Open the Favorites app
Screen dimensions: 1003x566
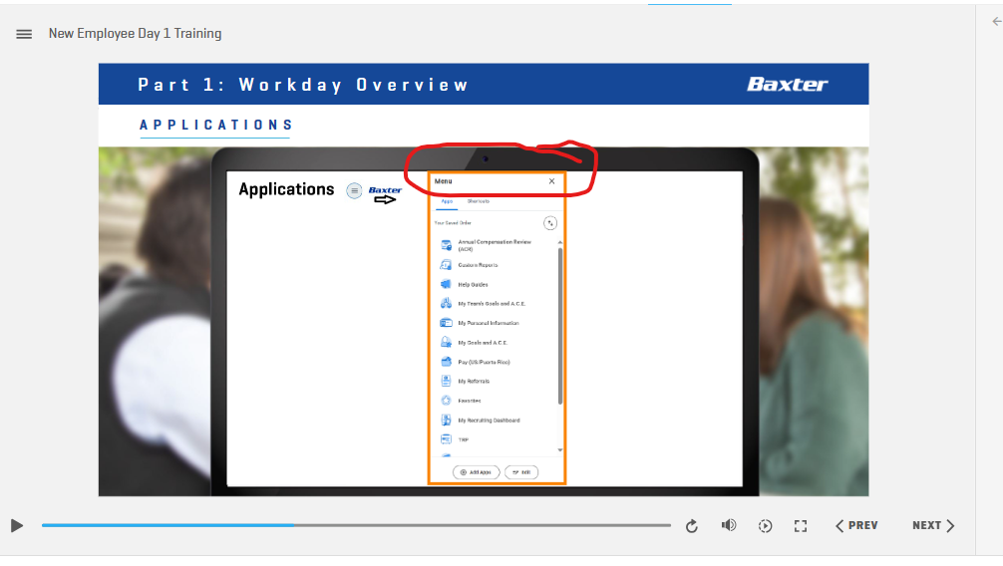click(461, 401)
